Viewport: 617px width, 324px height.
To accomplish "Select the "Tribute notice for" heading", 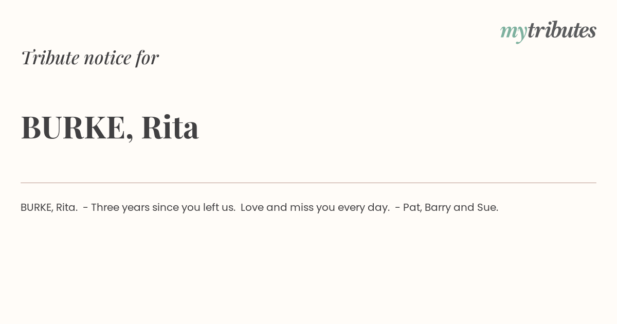I will click(89, 58).
